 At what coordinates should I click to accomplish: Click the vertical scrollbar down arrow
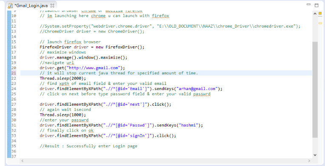point(315,155)
